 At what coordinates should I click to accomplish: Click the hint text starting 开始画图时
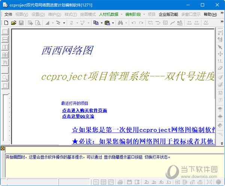click(88, 157)
